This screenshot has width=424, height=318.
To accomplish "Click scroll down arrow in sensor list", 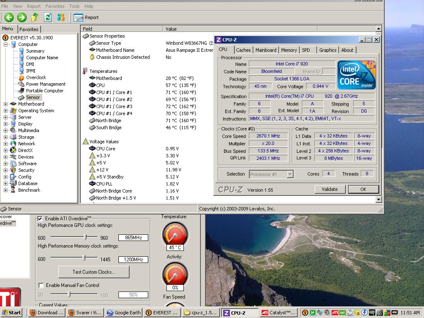I will 378,200.
